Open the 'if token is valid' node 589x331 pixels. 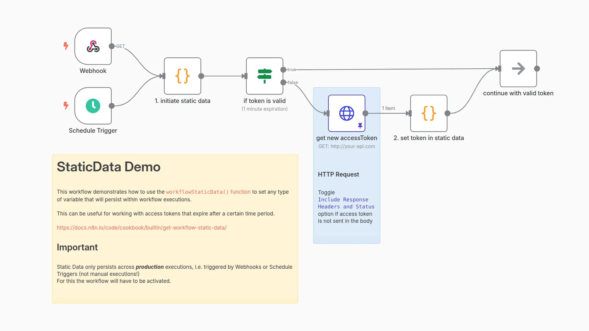tap(264, 76)
